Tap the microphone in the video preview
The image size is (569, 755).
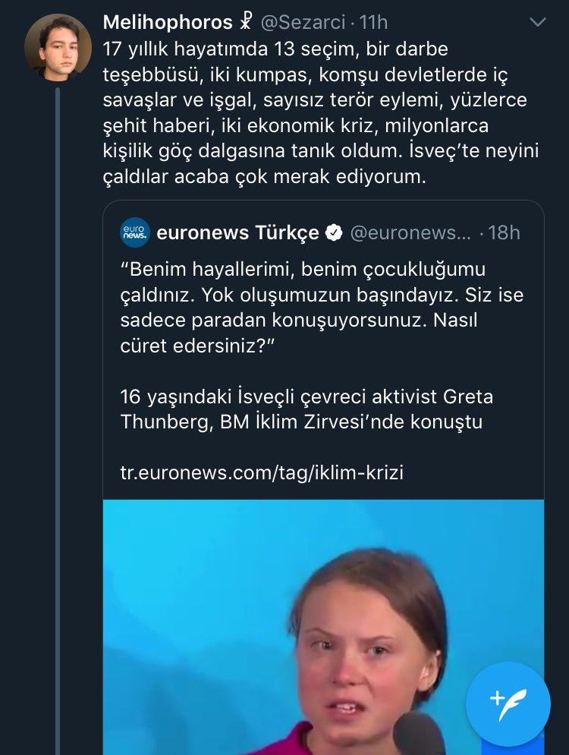coord(419,734)
